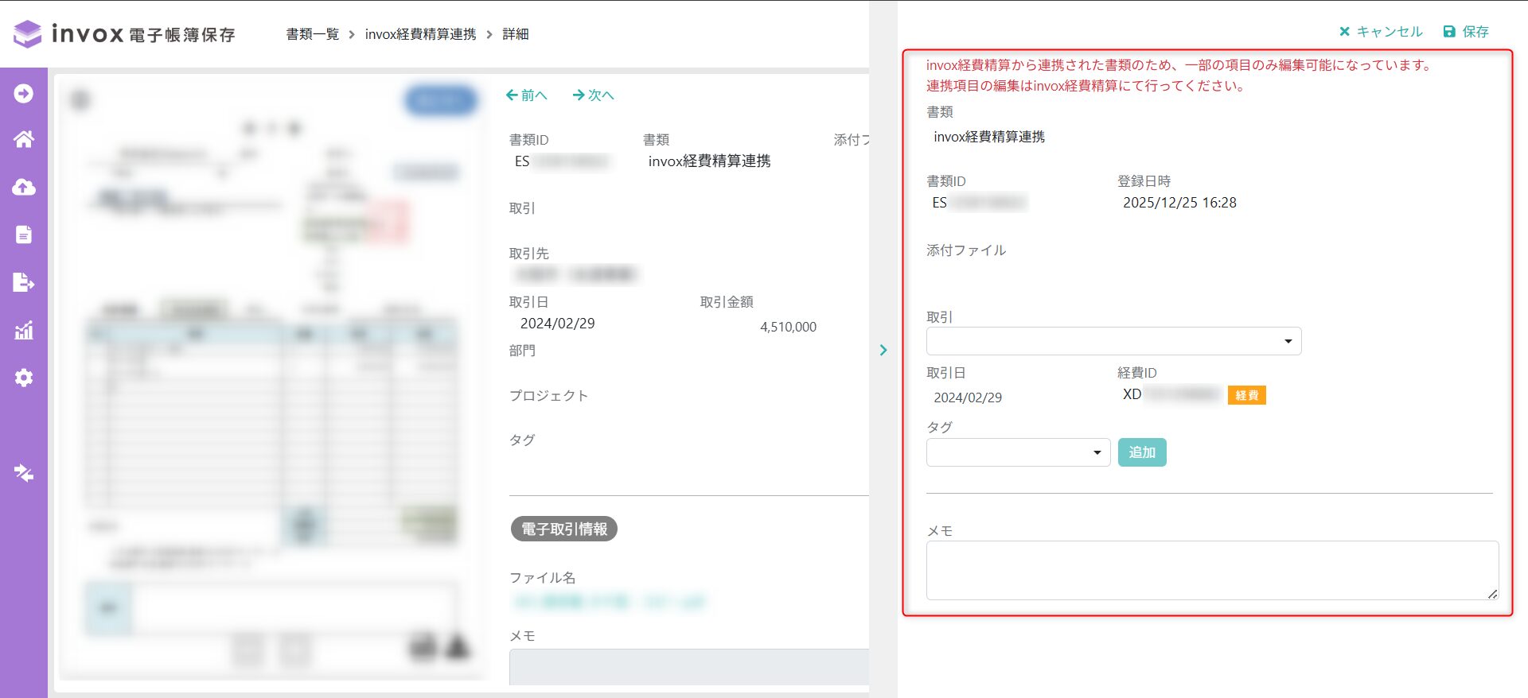Image resolution: width=1528 pixels, height=698 pixels.
Task: Collapse the panel with the chevron arrow
Action: [883, 350]
